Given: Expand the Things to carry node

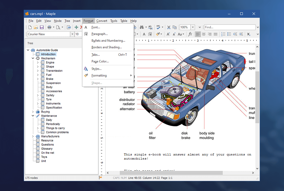Looking at the screenshot, I should (x=38, y=128).
